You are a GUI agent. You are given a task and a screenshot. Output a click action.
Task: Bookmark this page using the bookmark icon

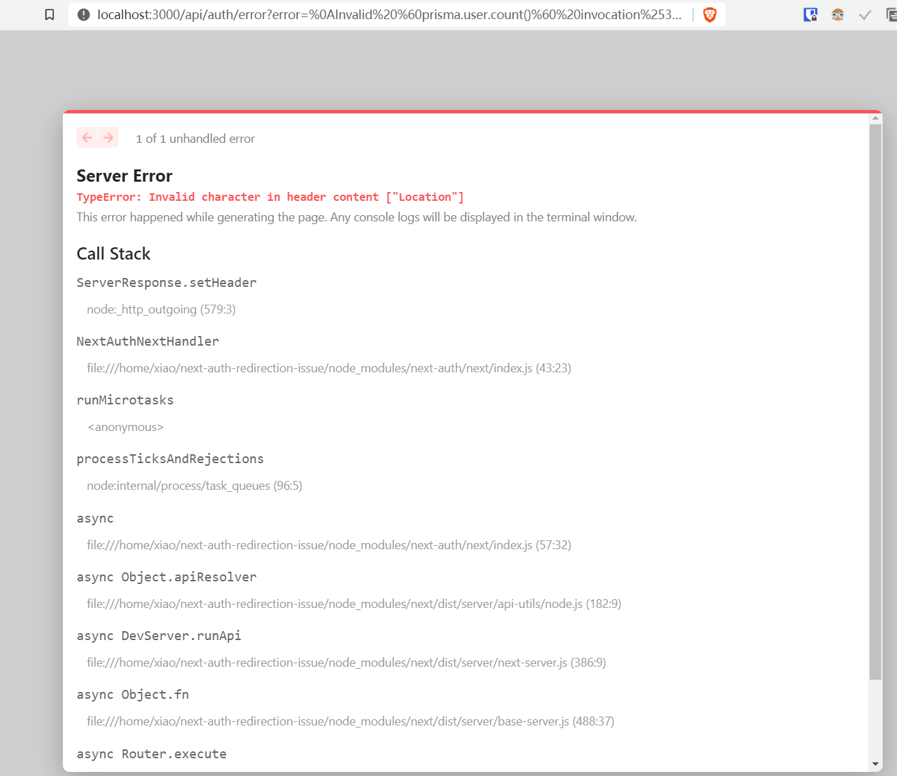pos(49,14)
